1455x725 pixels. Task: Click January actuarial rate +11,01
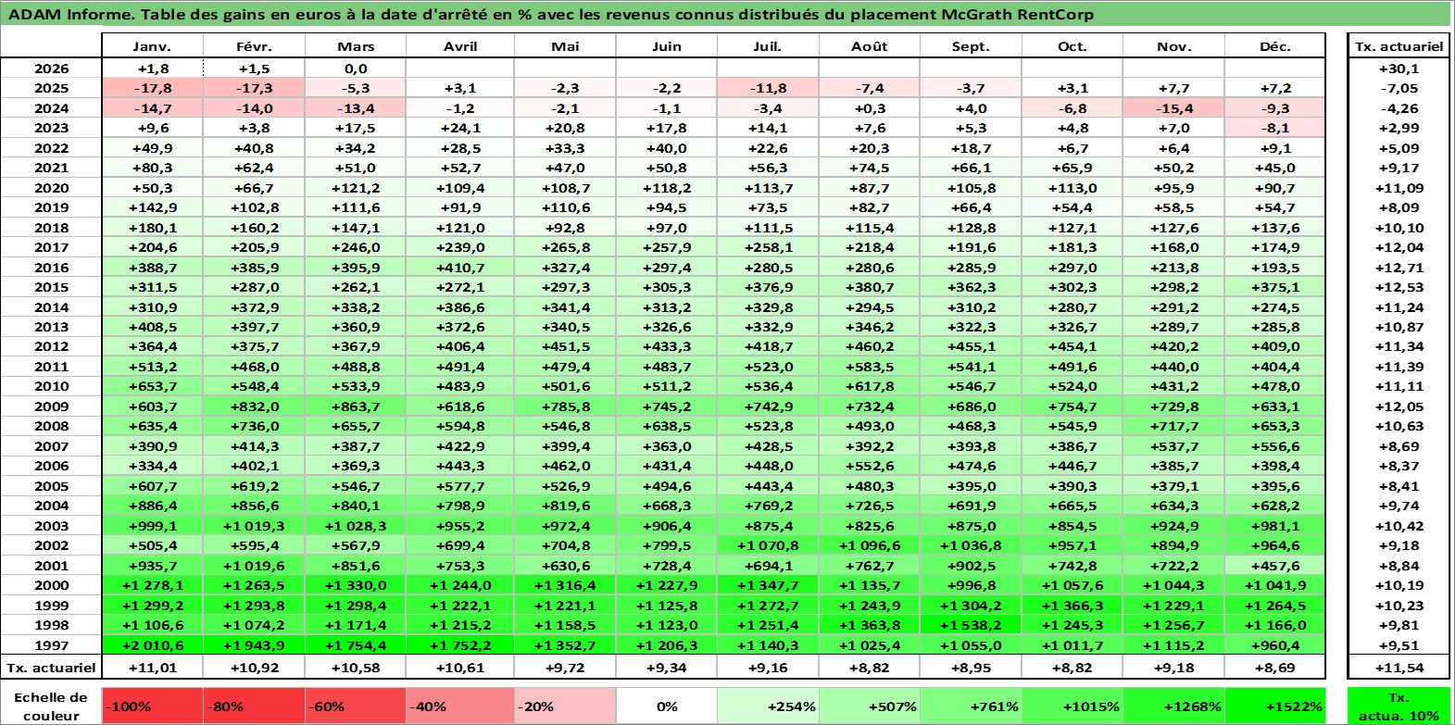point(153,668)
